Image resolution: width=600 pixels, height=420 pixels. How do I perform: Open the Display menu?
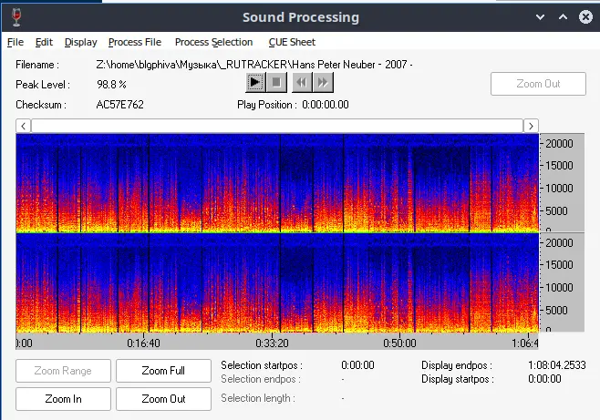(x=80, y=42)
